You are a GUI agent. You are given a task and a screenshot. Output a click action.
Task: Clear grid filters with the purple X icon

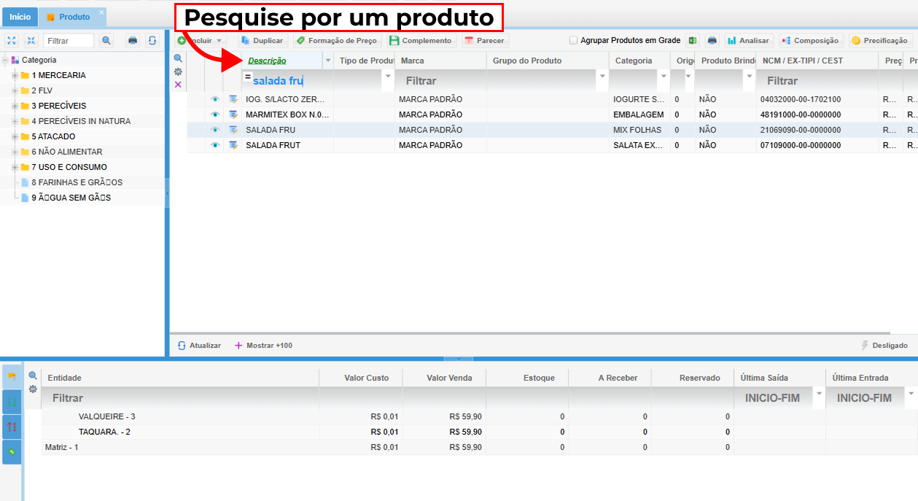pos(178,85)
